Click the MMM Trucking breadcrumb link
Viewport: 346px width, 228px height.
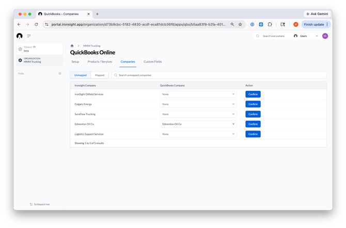click(91, 46)
